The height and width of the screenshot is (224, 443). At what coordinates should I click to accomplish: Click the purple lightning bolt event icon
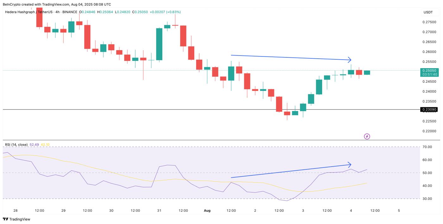[367, 136]
